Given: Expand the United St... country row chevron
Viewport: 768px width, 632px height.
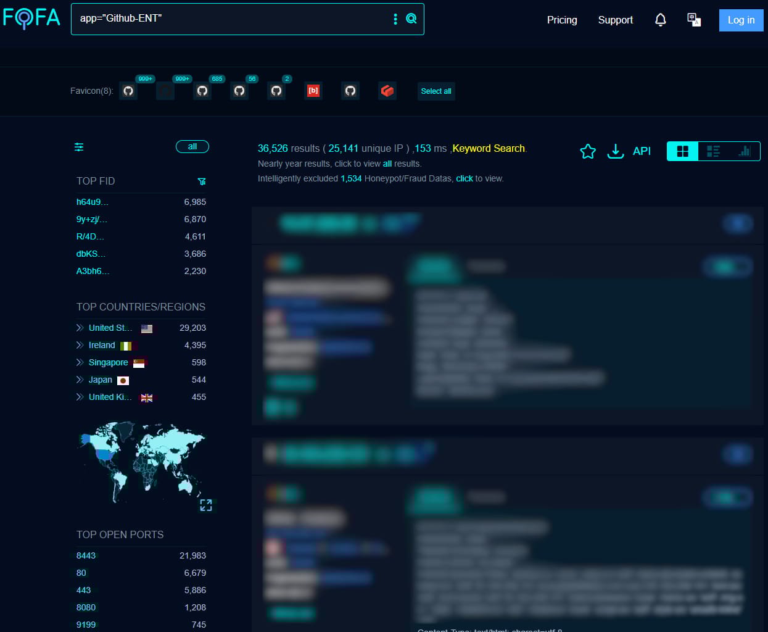Looking at the screenshot, I should click(x=80, y=328).
